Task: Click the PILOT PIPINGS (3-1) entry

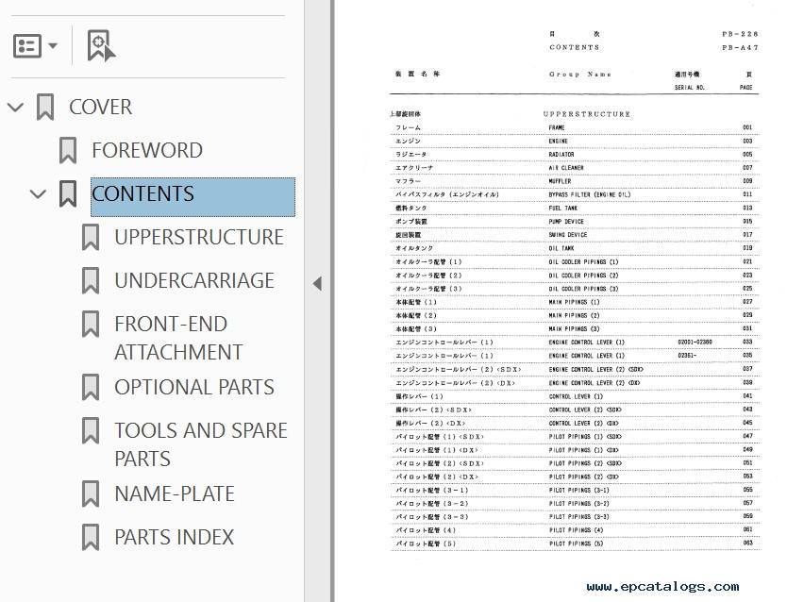Action: [x=578, y=490]
